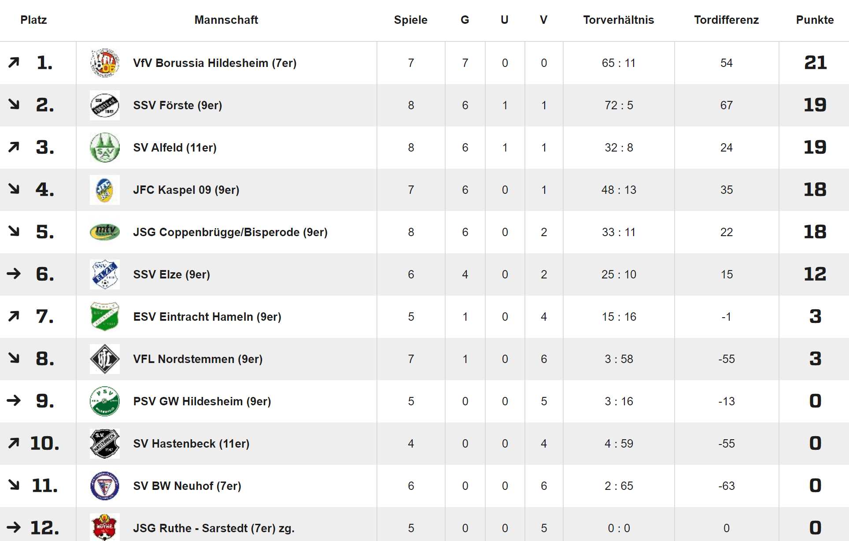
Task: Select the Tordifferenz column header
Action: coord(727,20)
